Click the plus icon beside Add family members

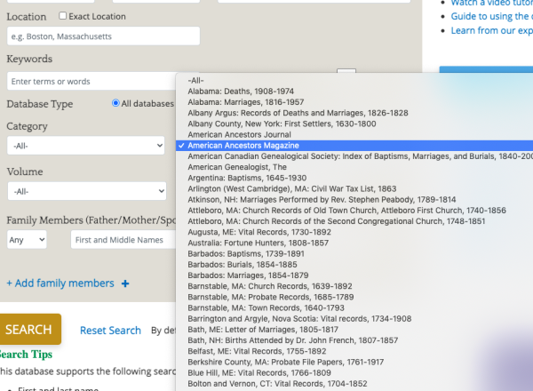[x=125, y=283]
